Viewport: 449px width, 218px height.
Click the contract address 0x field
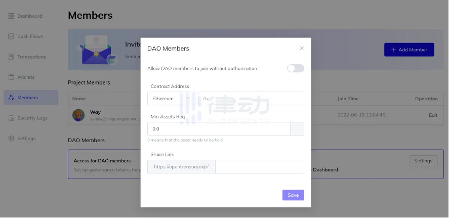(x=251, y=99)
